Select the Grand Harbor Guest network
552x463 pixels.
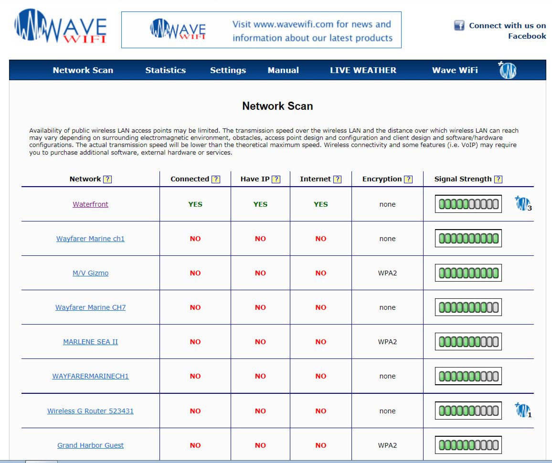tap(90, 445)
